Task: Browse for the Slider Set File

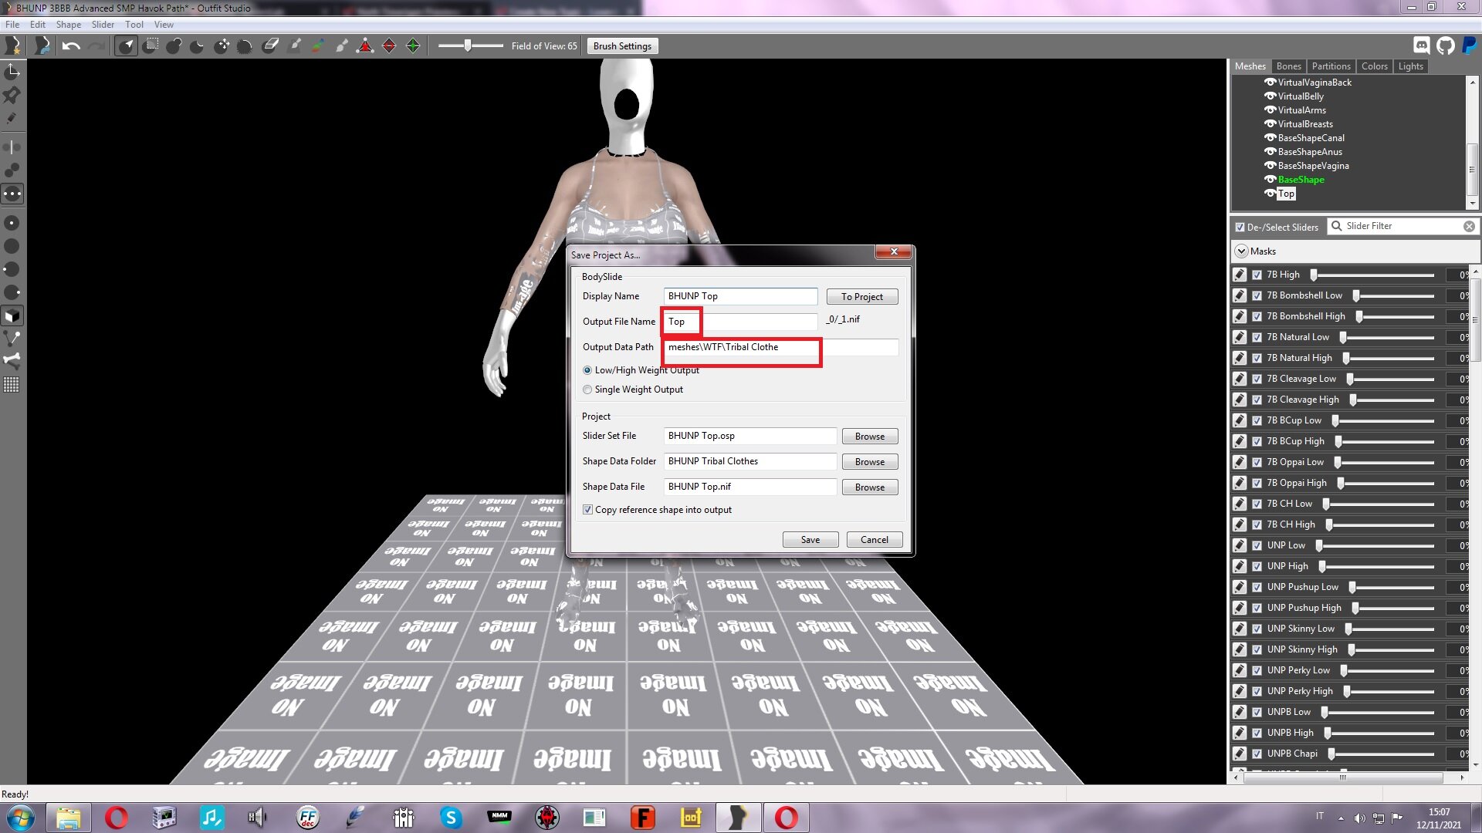Action: (870, 437)
